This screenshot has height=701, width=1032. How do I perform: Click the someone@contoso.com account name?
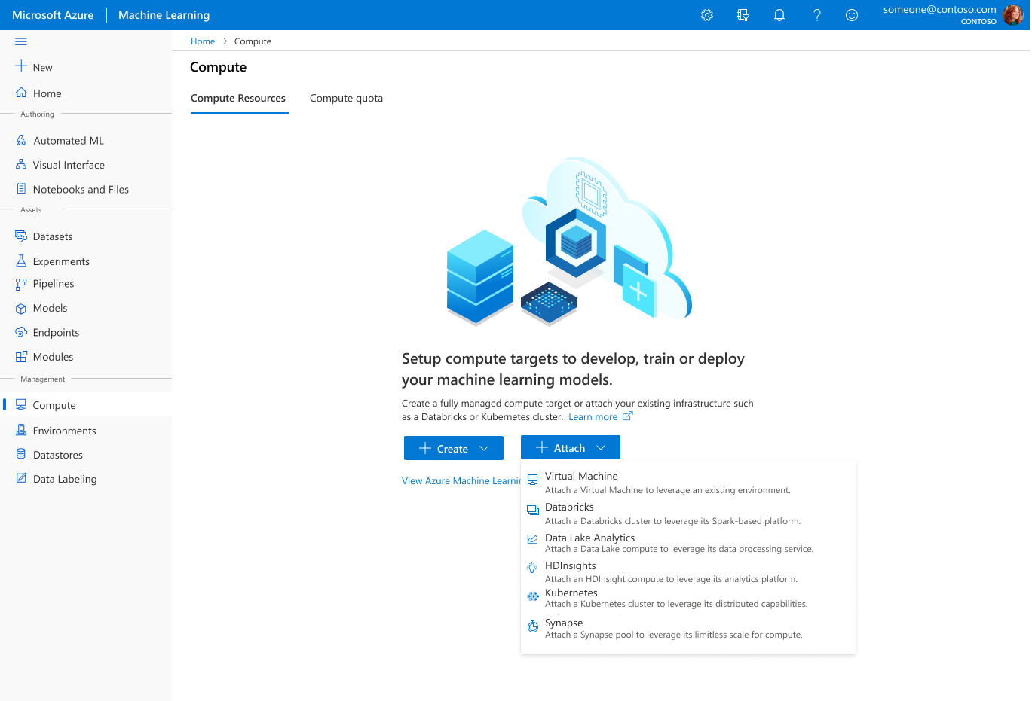939,10
